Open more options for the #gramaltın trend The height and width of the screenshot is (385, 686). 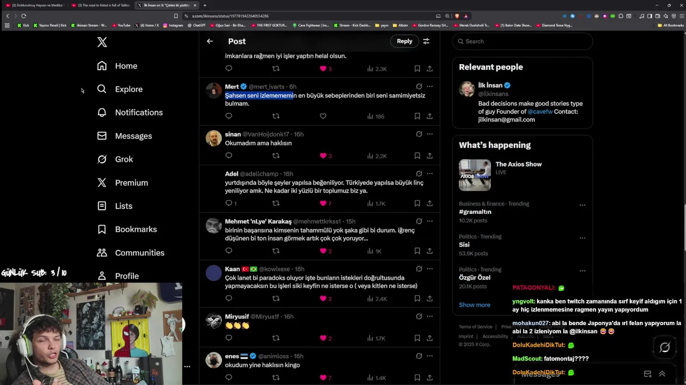582,205
